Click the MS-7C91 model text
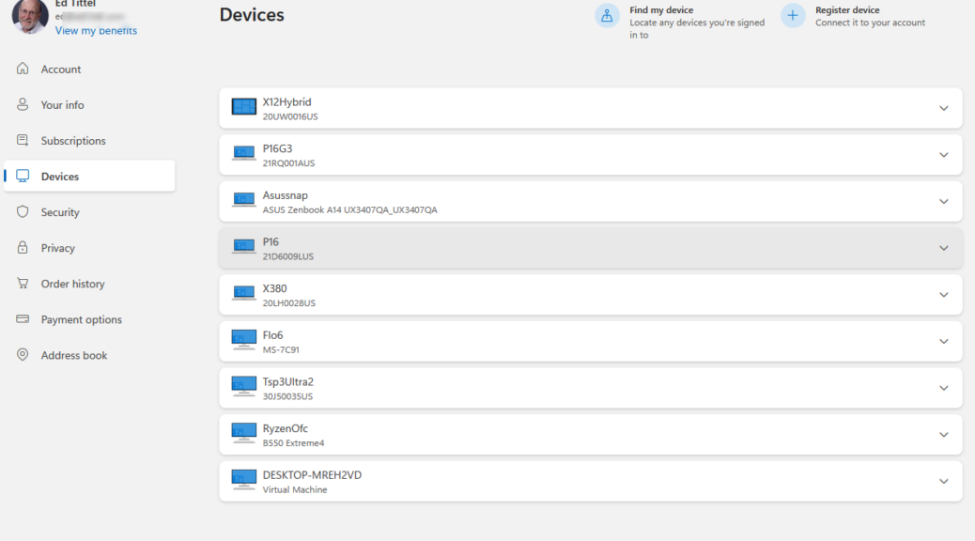The height and width of the screenshot is (541, 975). [281, 350]
